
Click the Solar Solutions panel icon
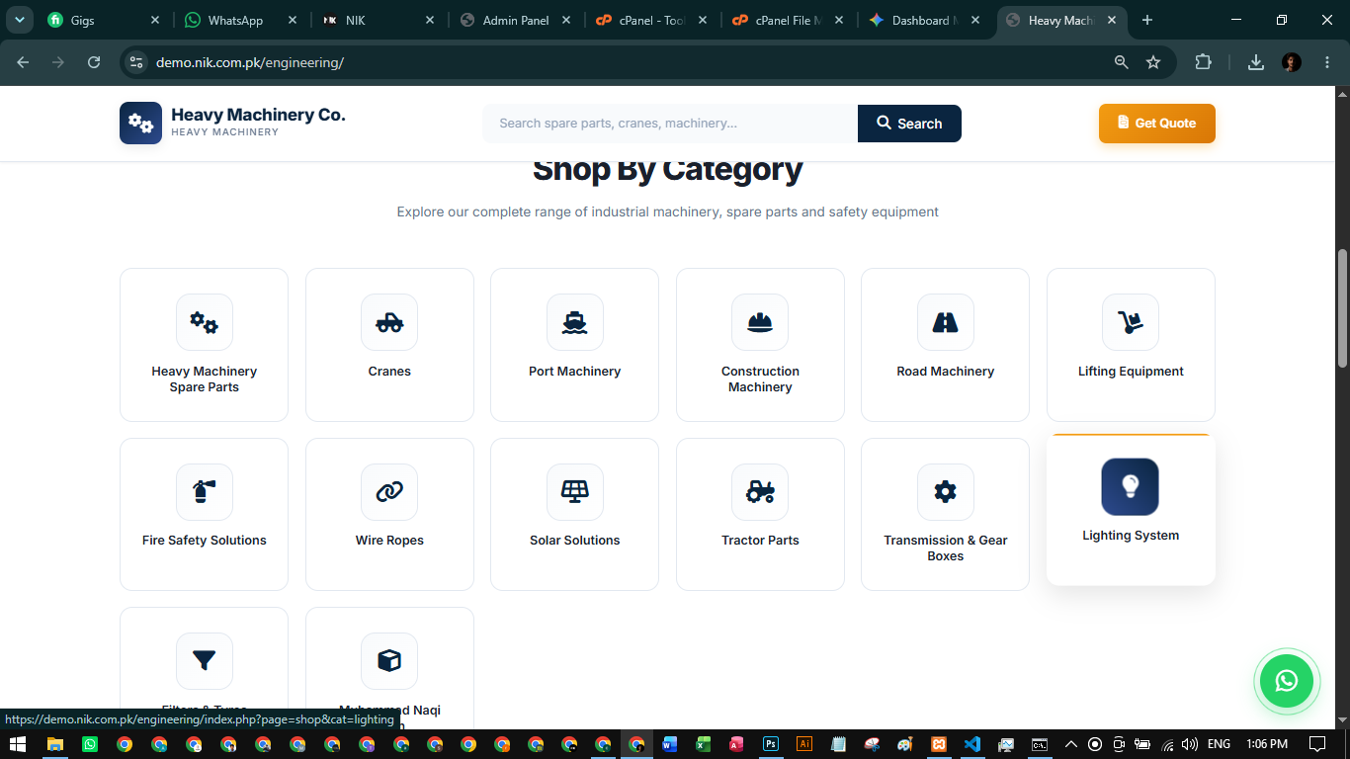(575, 491)
